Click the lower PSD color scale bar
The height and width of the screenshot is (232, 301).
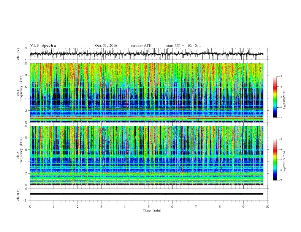(275, 160)
